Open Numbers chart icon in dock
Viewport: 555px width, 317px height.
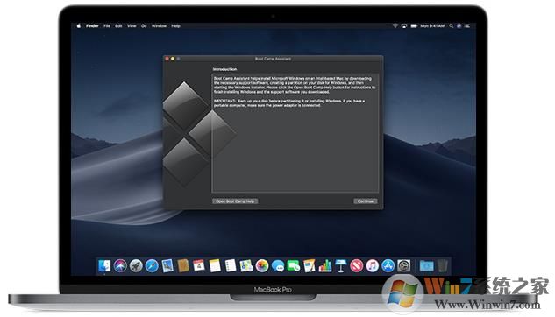click(325, 265)
